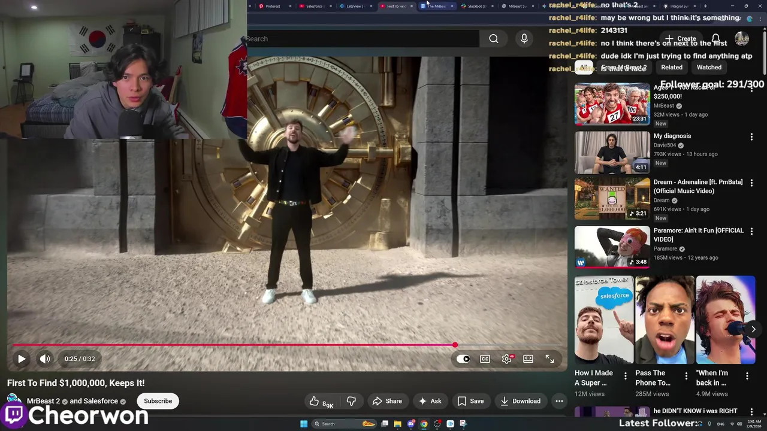Show next Shorts with right arrow

coord(753,329)
